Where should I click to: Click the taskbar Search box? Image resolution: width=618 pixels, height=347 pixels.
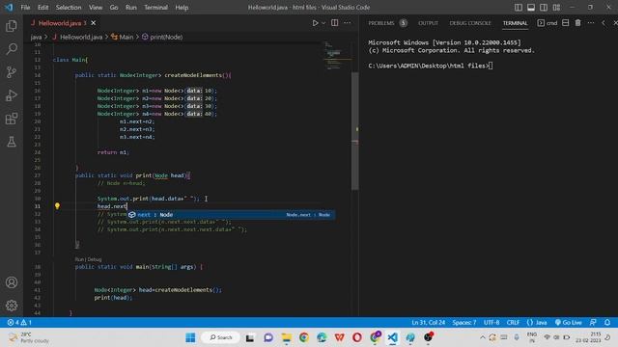coord(220,337)
